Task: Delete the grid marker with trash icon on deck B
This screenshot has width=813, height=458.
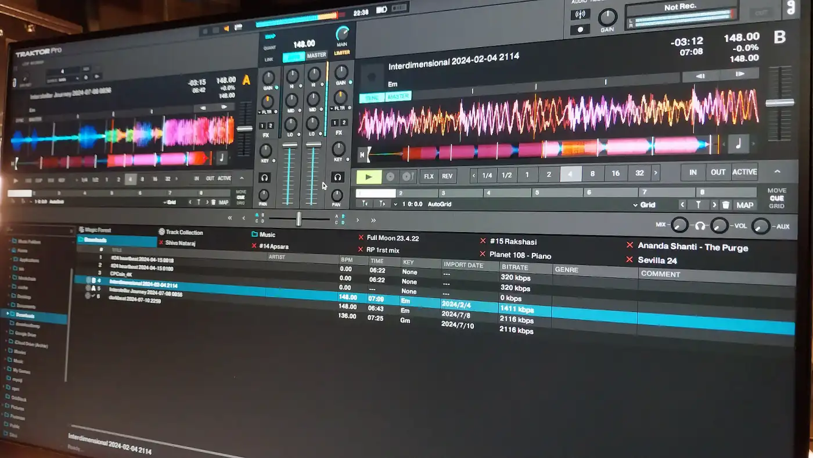Action: (x=726, y=205)
